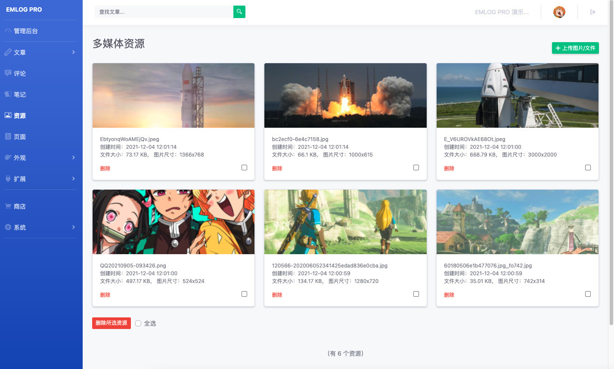Open the anime characters thumbnail
The height and width of the screenshot is (369, 614).
(x=174, y=222)
